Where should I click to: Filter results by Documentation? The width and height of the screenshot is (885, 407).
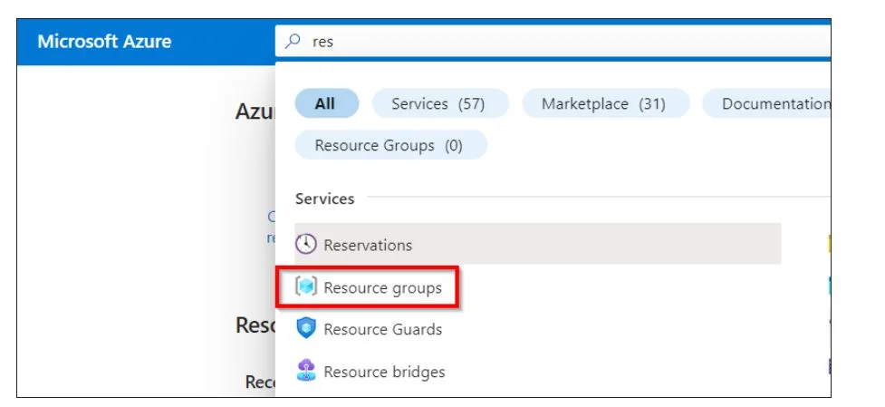coord(767,104)
